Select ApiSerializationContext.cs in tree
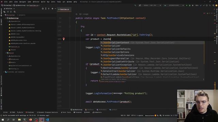This screenshot has height=122, width=218. (x=21, y=65)
